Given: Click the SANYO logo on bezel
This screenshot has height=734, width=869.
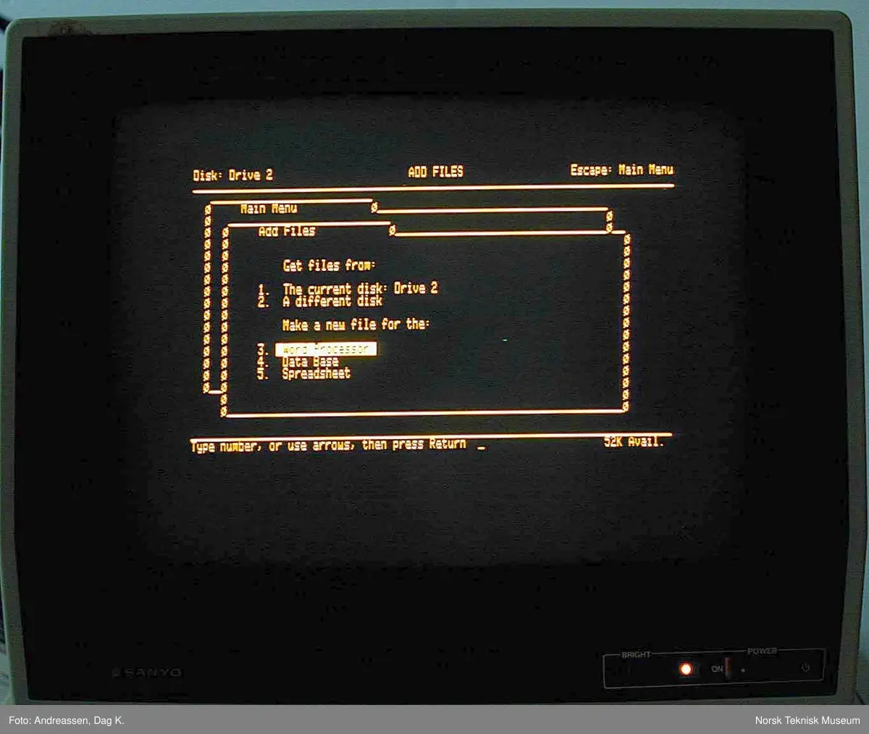Looking at the screenshot, I should pyautogui.click(x=147, y=672).
